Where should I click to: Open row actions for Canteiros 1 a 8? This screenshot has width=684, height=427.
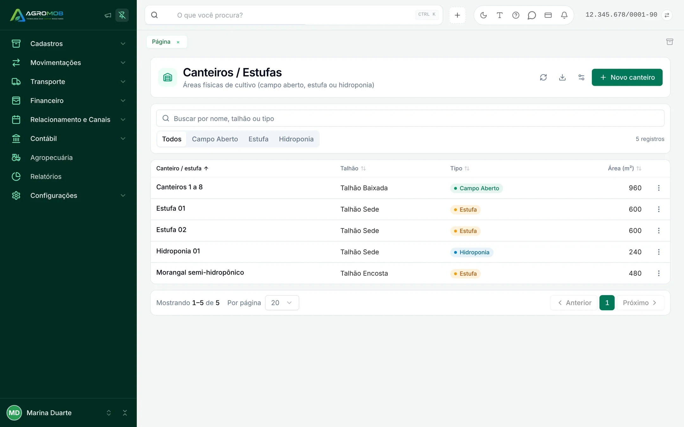click(659, 188)
